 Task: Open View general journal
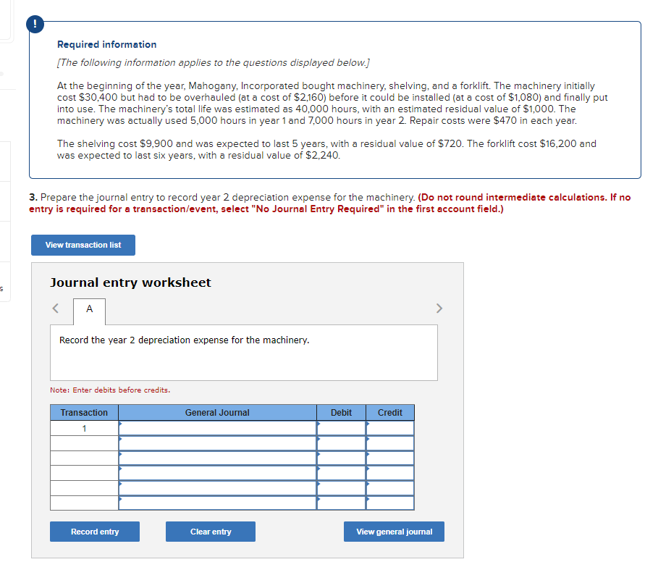(x=394, y=532)
